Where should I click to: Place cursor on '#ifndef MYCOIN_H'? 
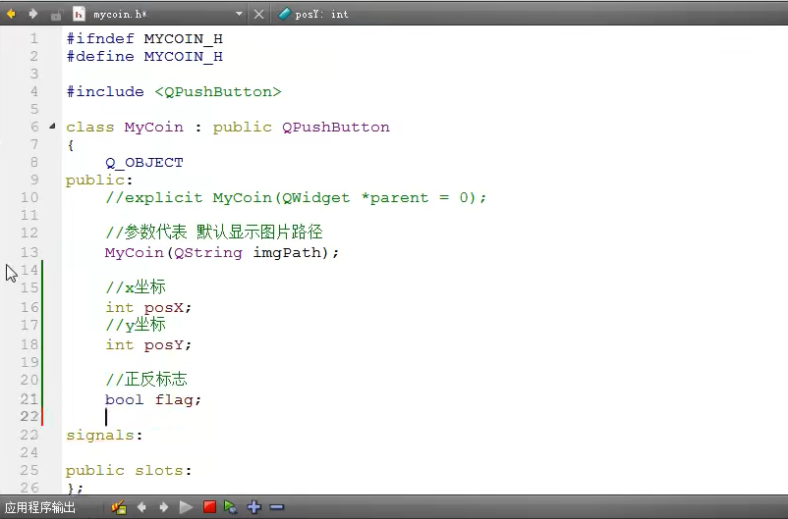144,38
